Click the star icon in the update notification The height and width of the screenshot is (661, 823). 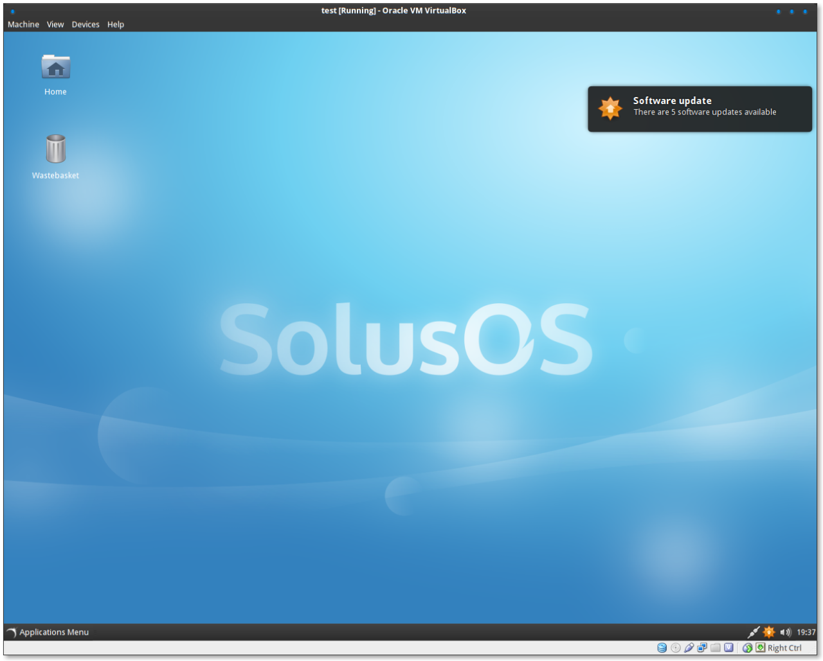(x=610, y=109)
